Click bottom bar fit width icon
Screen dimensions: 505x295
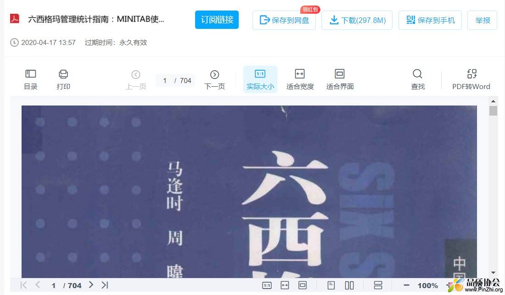[x=285, y=285]
